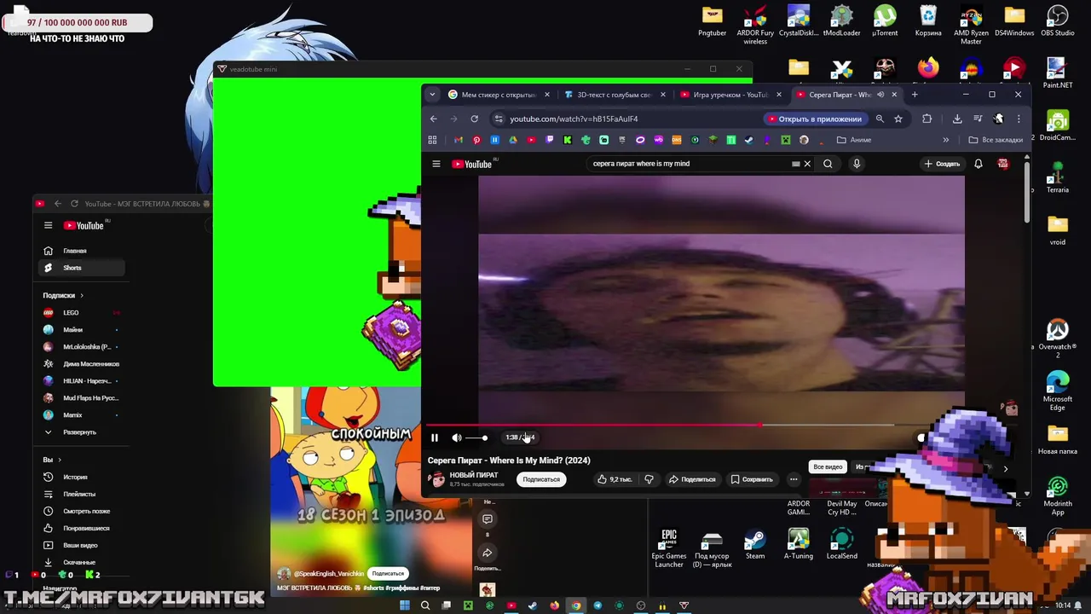Run search with the magnifier button
1091x614 pixels.
pyautogui.click(x=828, y=164)
